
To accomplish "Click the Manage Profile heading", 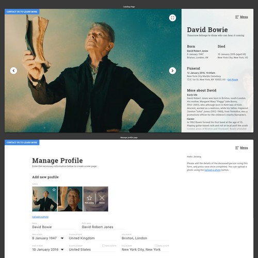I will pos(57,160).
